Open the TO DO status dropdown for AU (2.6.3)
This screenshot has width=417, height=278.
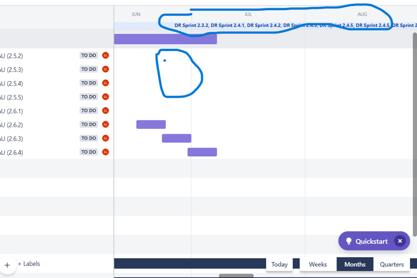coord(88,138)
